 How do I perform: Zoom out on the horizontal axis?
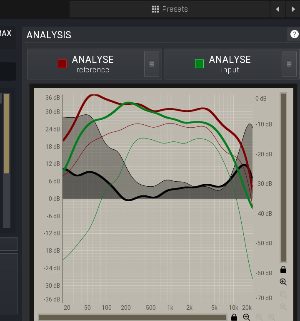click(259, 318)
